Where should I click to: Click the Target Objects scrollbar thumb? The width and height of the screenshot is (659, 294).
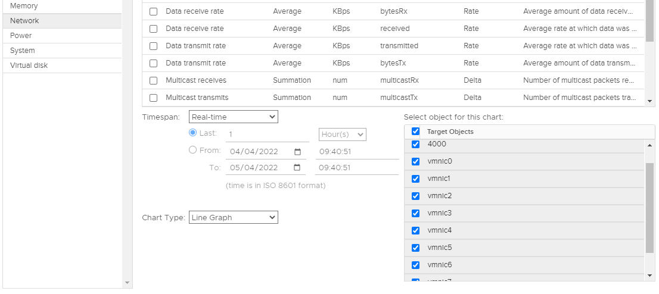click(x=649, y=208)
